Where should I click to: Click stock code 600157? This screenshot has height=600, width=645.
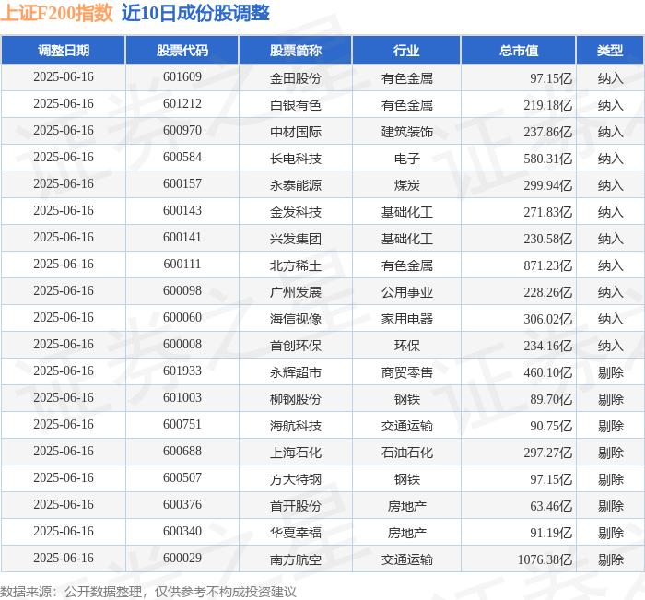click(x=182, y=184)
